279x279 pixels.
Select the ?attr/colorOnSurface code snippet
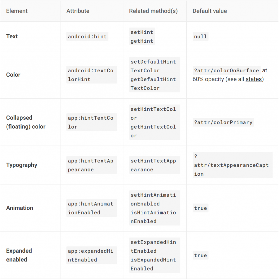(x=226, y=71)
